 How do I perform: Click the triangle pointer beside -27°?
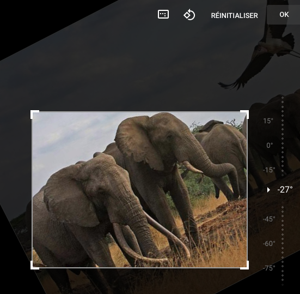point(268,190)
